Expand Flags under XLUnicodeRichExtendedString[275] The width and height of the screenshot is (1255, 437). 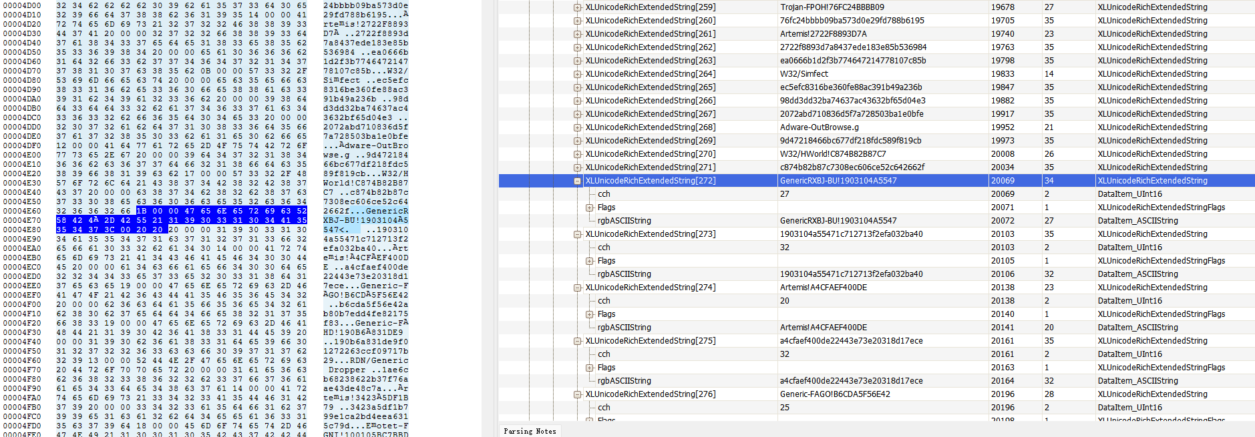coord(589,368)
